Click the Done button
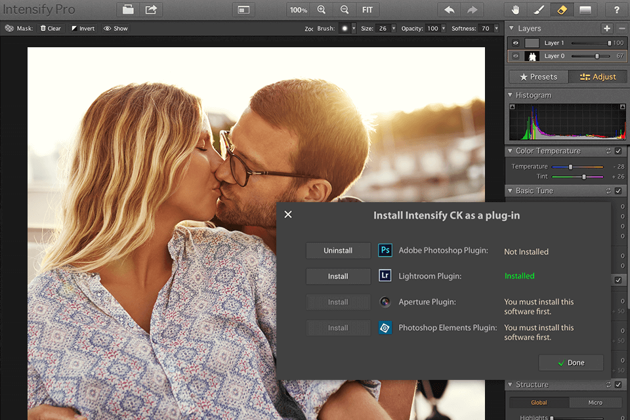 click(x=571, y=362)
